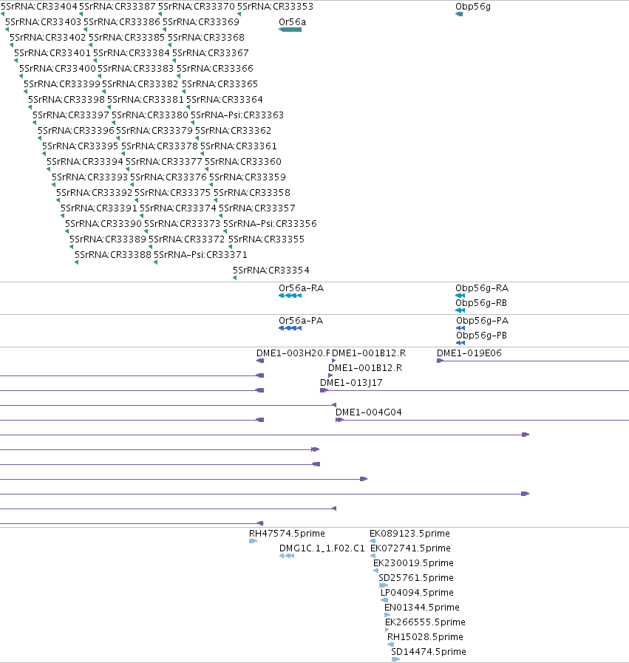The image size is (629, 663).
Task: Click the 5SrRNA:CR33382 label
Action: coord(140,84)
